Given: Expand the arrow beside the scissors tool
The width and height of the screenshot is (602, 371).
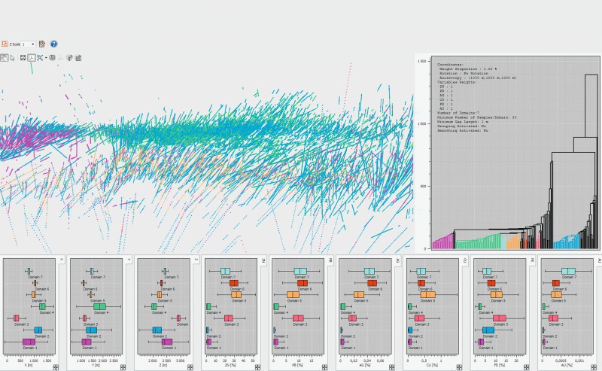Looking at the screenshot, I should (46, 58).
